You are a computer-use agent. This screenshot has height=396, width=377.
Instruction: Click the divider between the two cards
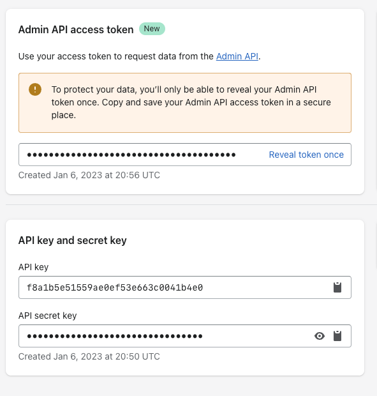(x=191, y=204)
